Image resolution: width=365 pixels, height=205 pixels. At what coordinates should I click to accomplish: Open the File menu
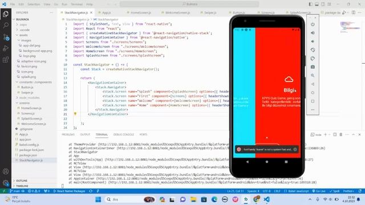13,4
